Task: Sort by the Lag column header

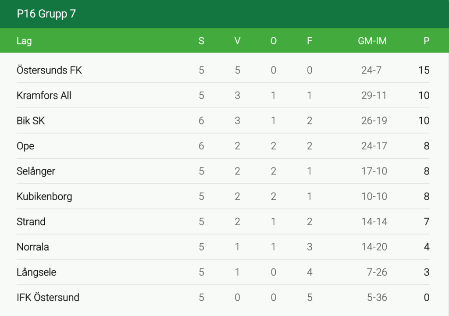Action: pyautogui.click(x=24, y=41)
